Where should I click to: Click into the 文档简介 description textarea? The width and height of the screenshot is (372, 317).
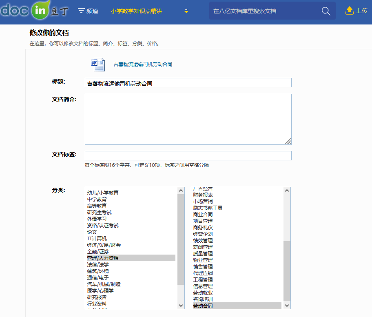(188, 120)
